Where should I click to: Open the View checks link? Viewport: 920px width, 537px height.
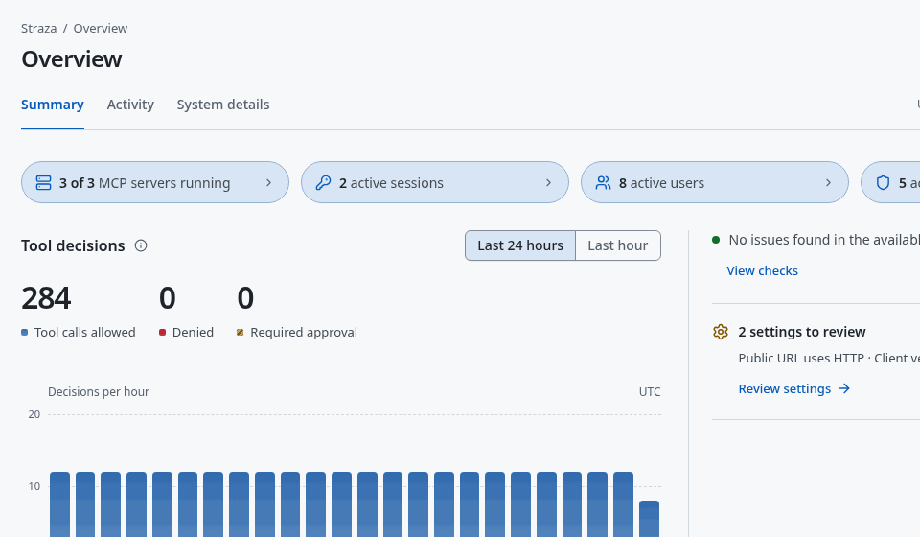[x=762, y=270]
